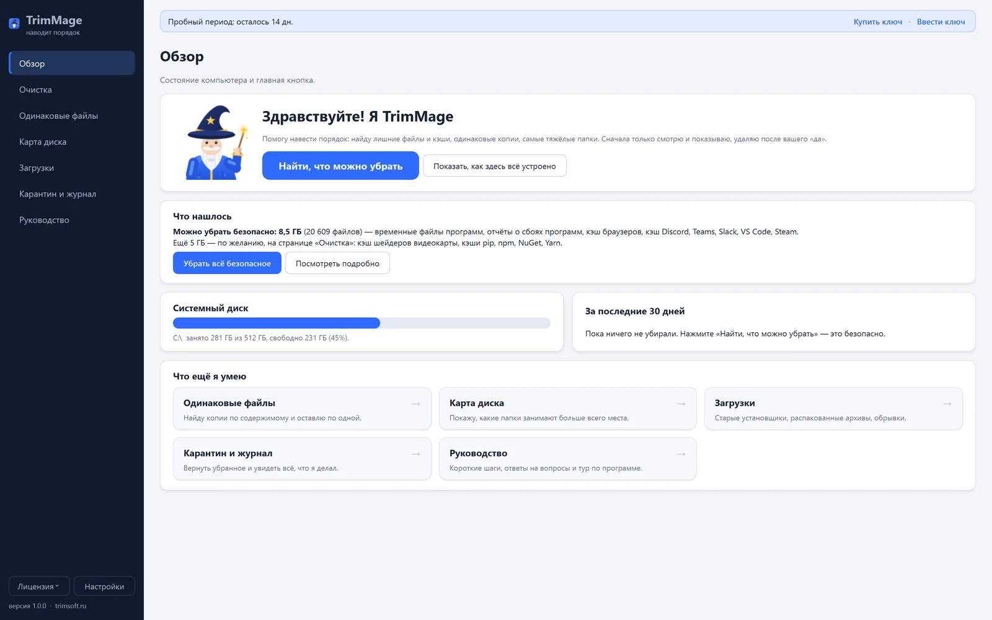This screenshot has height=620, width=992.
Task: Click arrow icon on Карта диска card
Action: click(x=681, y=404)
